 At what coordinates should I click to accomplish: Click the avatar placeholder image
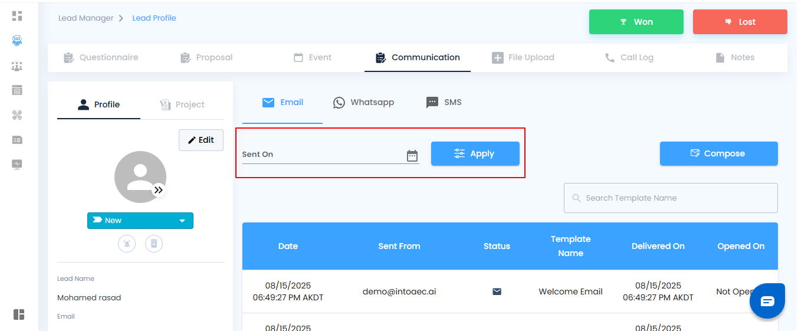pyautogui.click(x=140, y=177)
